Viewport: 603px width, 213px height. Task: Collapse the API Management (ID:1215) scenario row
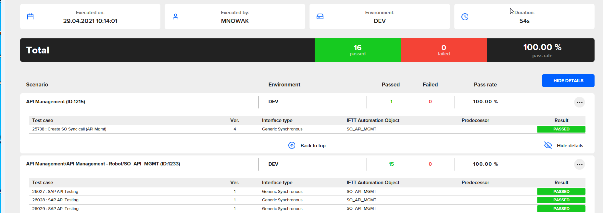pos(56,102)
